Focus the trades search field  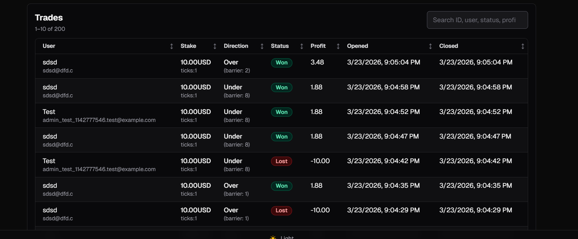[477, 20]
